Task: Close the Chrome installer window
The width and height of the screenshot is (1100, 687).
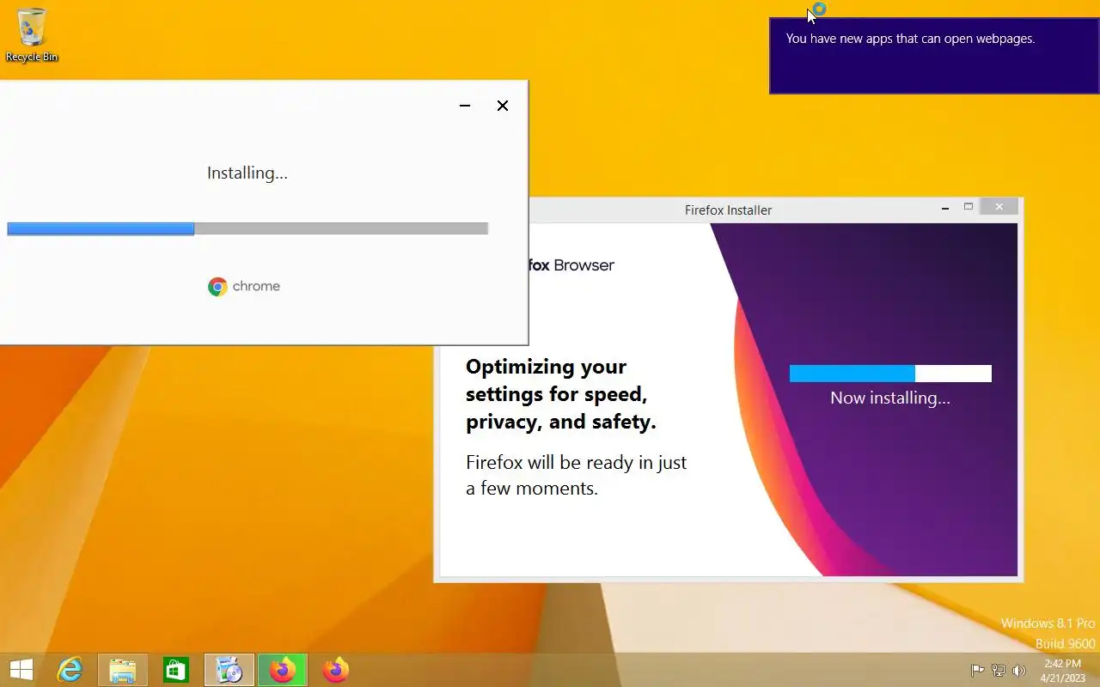Action: pyautogui.click(x=503, y=106)
